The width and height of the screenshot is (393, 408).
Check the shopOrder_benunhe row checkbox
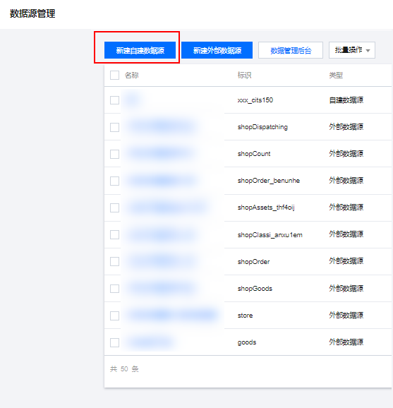click(x=114, y=181)
